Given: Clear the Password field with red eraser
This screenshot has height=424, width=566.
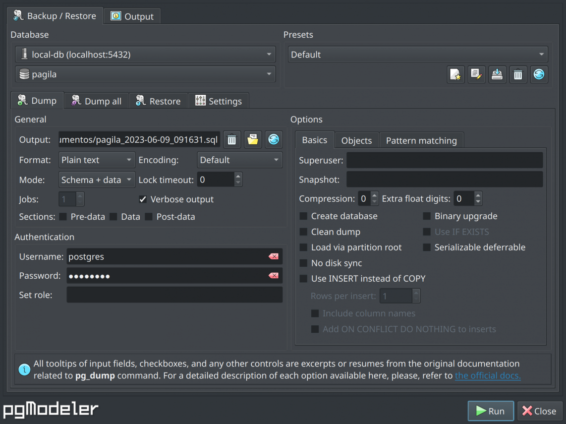Looking at the screenshot, I should point(273,276).
